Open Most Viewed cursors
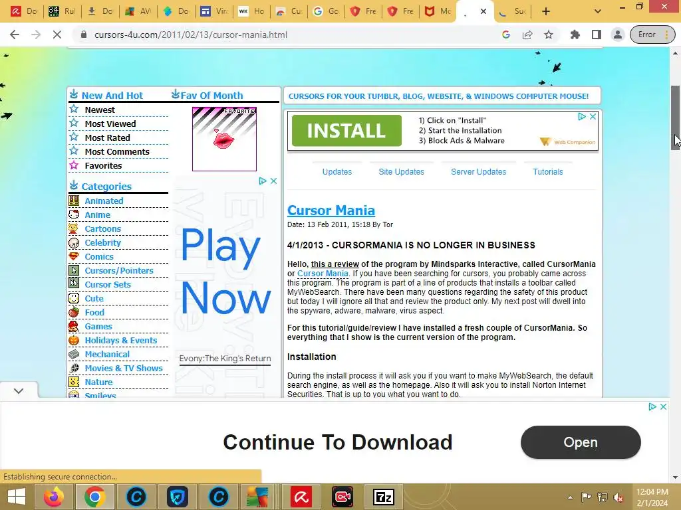 point(110,124)
